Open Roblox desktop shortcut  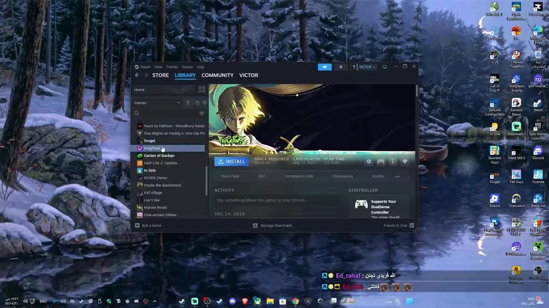point(495,201)
